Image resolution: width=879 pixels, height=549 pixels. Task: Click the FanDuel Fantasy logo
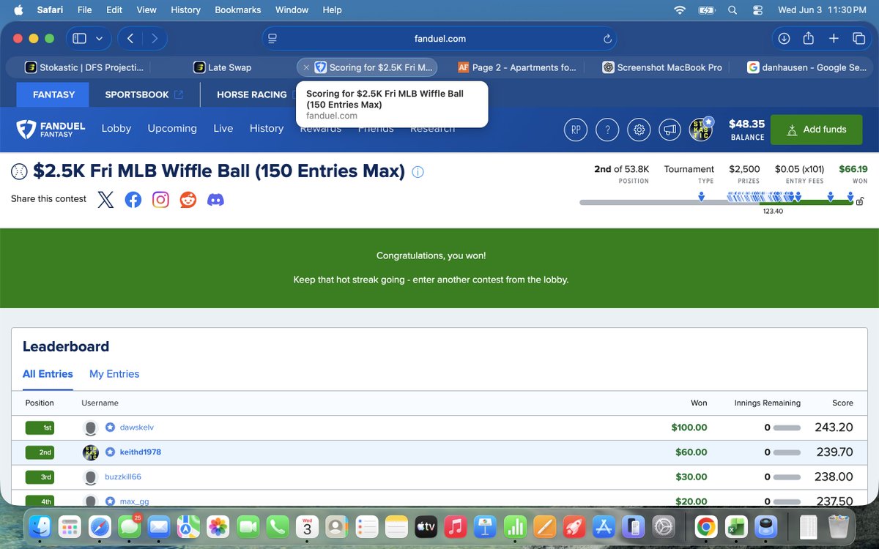coord(51,130)
